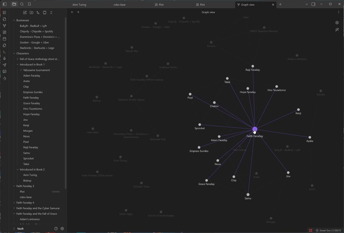Navigate back with the left arrow

[x=72, y=12]
